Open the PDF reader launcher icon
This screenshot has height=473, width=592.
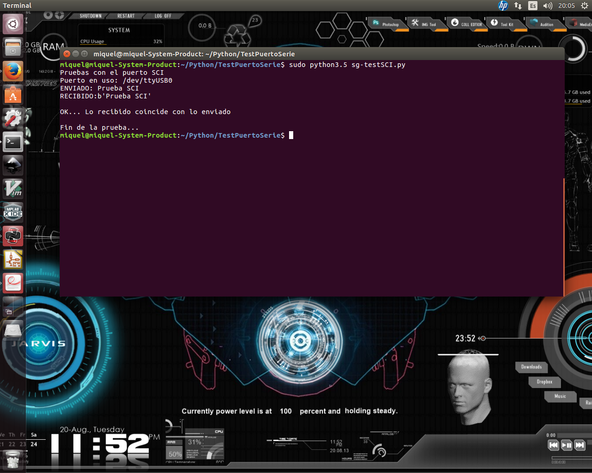pyautogui.click(x=13, y=284)
